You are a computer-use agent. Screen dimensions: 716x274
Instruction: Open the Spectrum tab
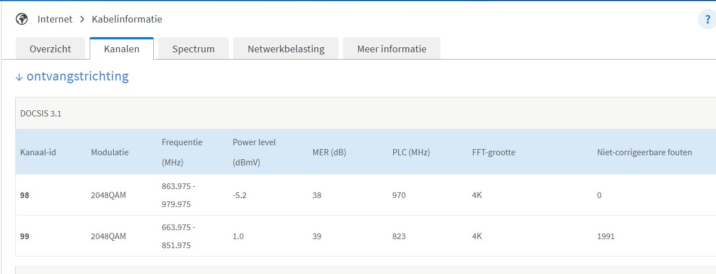[x=193, y=49]
